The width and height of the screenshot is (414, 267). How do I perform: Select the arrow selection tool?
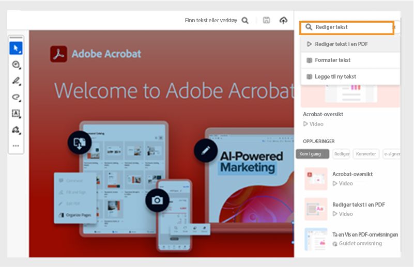16,48
